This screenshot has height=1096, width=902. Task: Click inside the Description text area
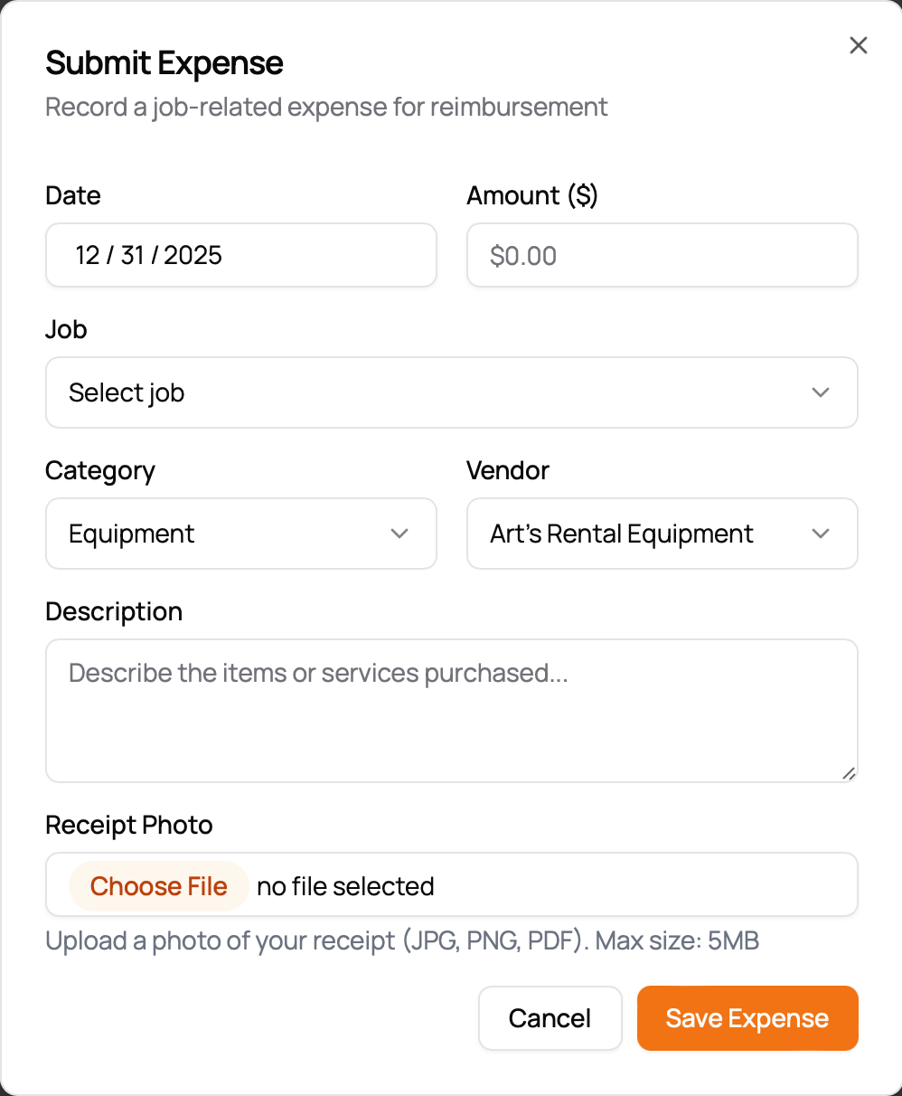tap(452, 710)
